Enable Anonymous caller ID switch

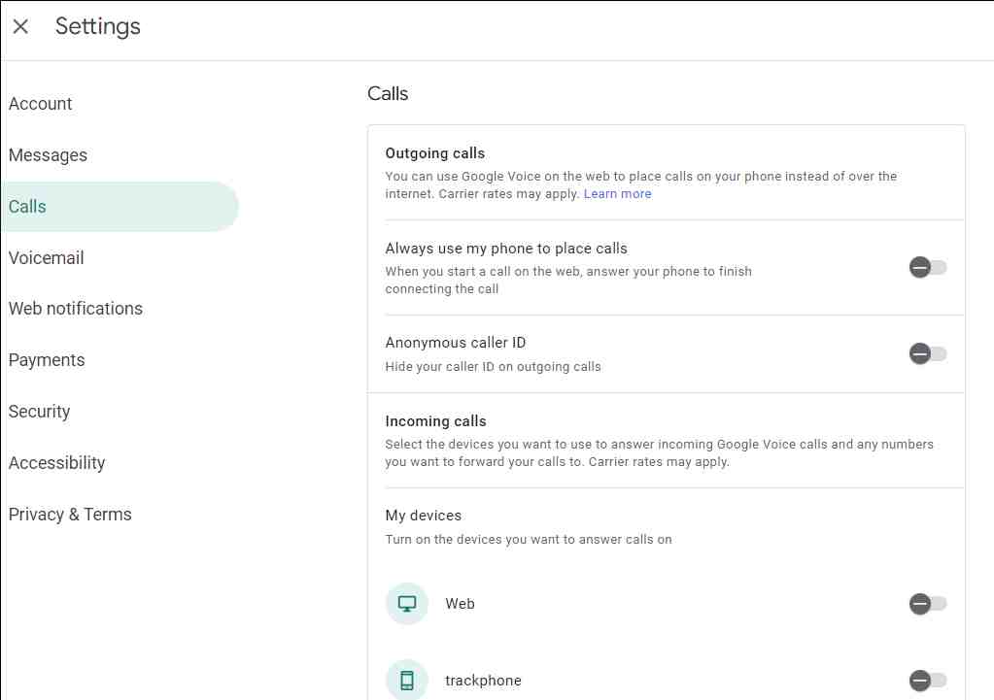(927, 354)
